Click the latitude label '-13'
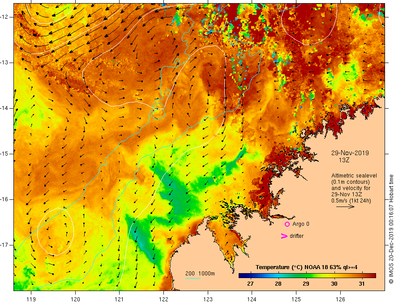The width and height of the screenshot is (394, 304). tap(4, 63)
